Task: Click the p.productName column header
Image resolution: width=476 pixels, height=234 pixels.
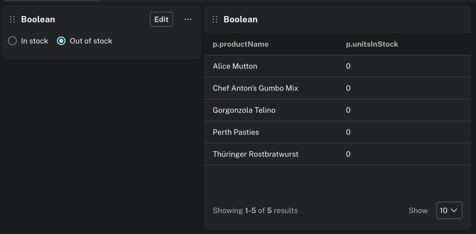Action: tap(241, 44)
